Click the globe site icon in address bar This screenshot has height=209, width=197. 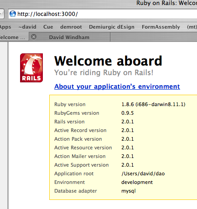point(13,14)
